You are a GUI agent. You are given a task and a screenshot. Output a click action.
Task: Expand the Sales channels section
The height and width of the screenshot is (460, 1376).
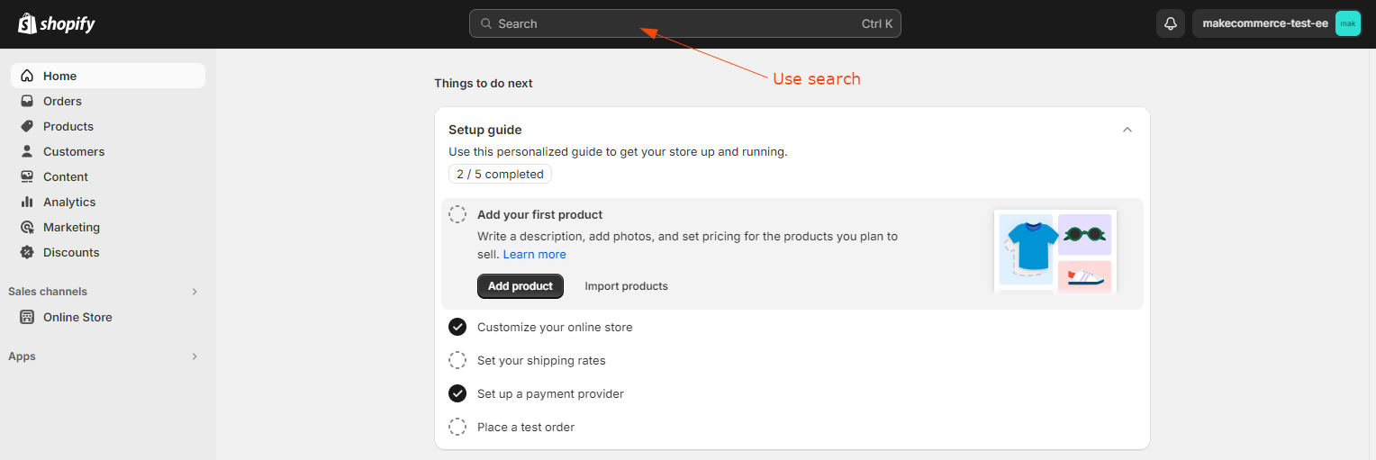pyautogui.click(x=195, y=292)
